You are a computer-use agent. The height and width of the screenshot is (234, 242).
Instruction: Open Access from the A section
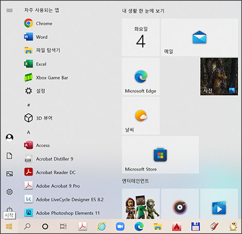point(37,146)
